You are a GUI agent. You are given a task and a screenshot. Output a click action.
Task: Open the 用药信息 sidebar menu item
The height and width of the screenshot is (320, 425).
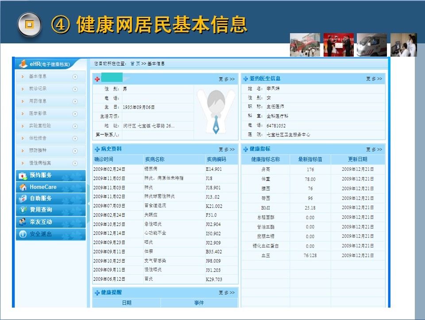[x=38, y=101]
